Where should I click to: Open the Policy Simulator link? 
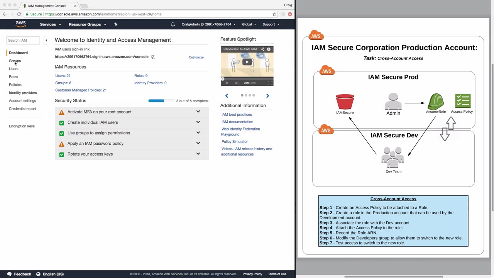[x=235, y=142]
